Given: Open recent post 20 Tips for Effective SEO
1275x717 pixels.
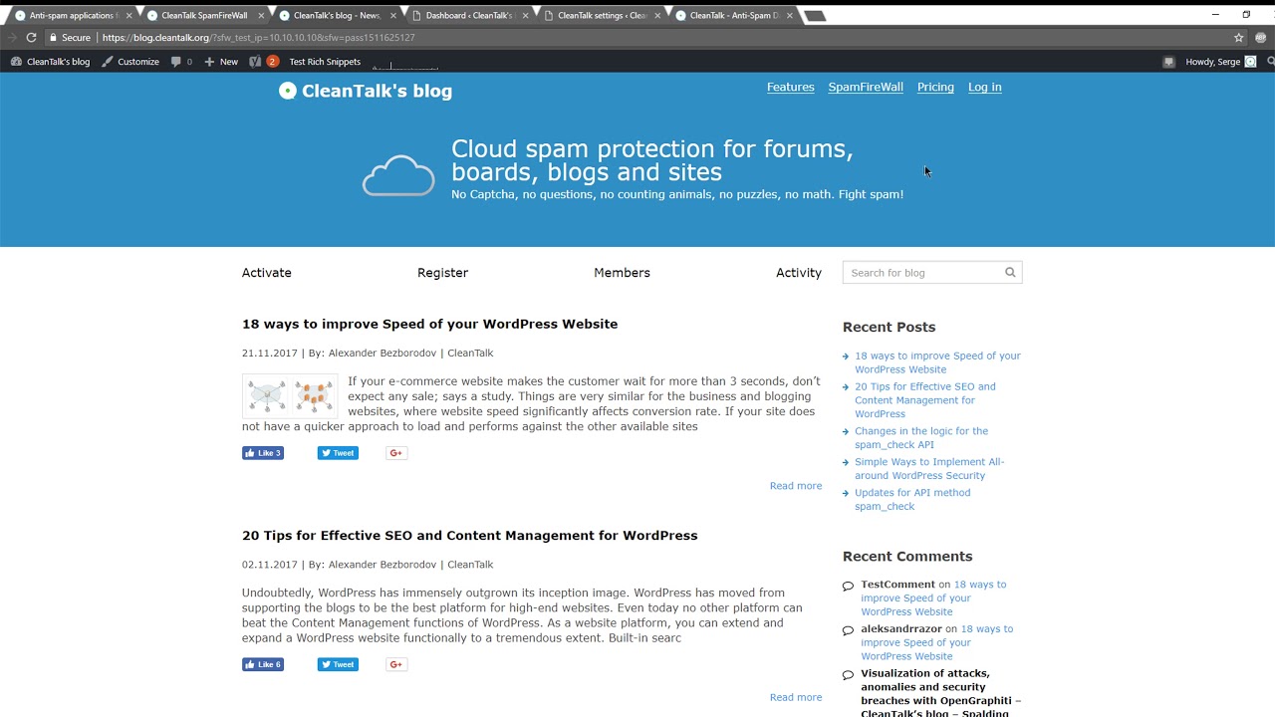Looking at the screenshot, I should [925, 400].
